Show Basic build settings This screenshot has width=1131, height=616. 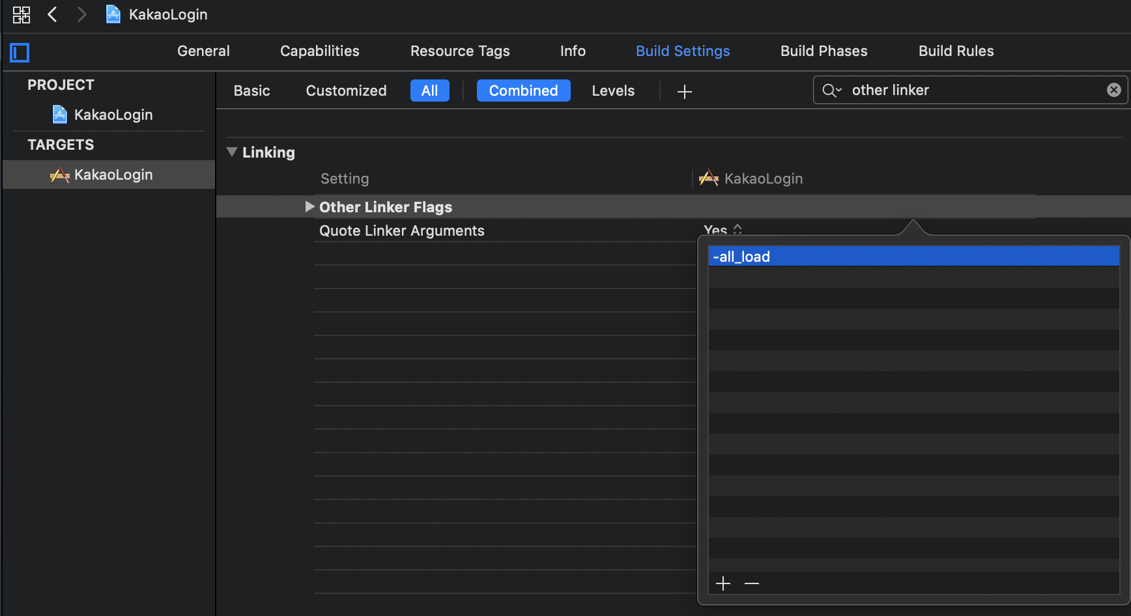tap(252, 91)
